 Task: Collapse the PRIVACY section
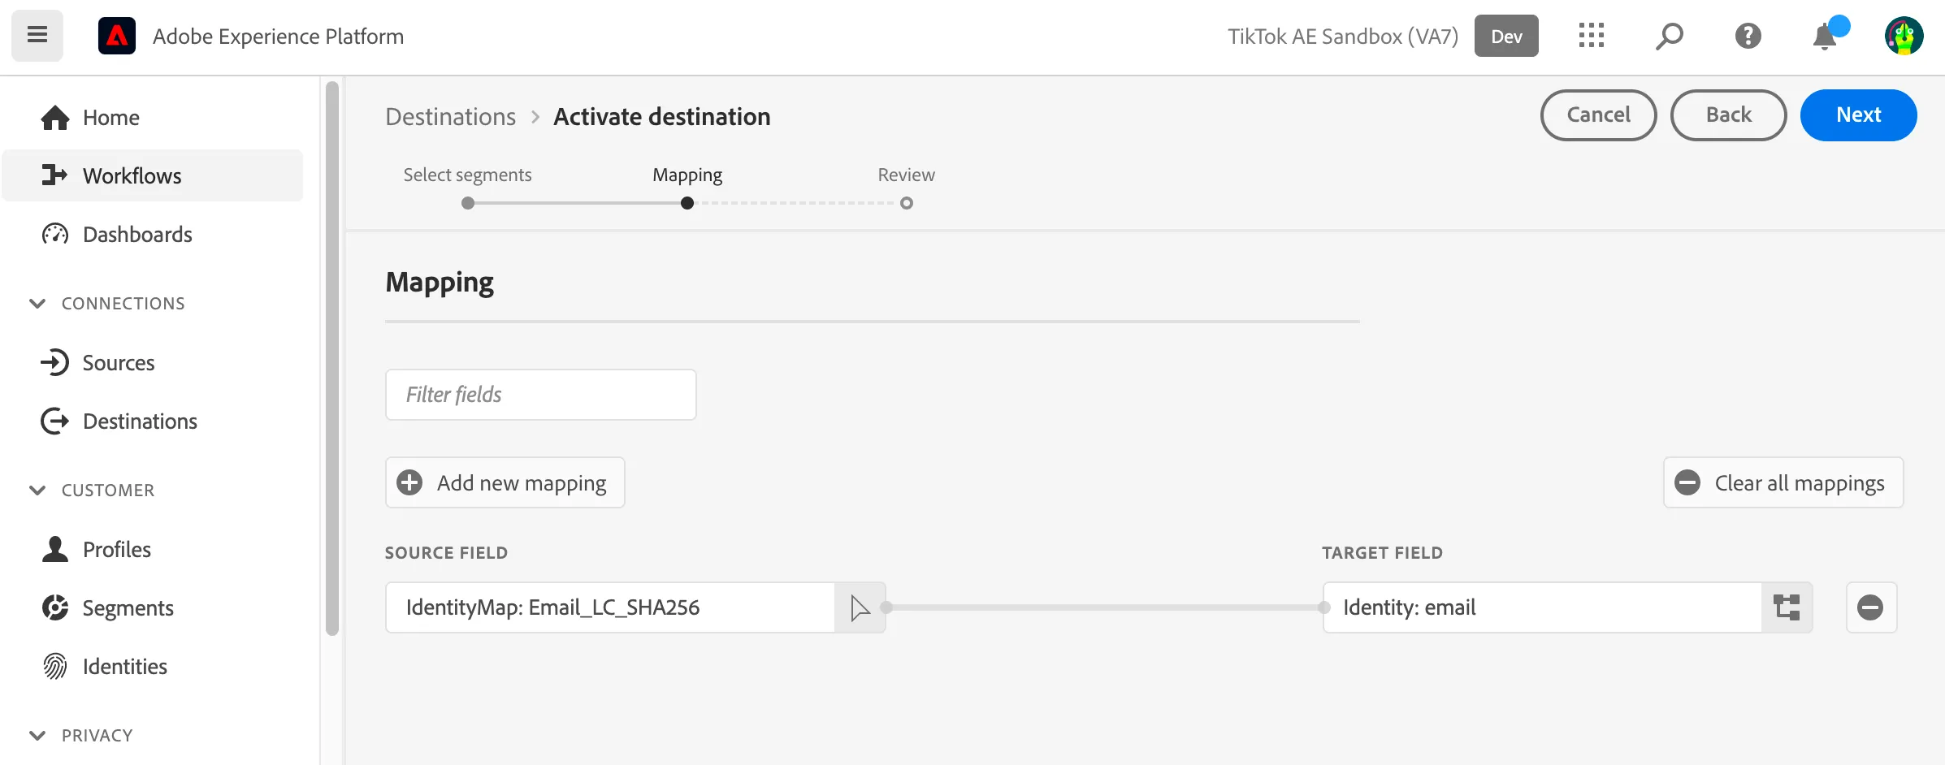[81, 735]
